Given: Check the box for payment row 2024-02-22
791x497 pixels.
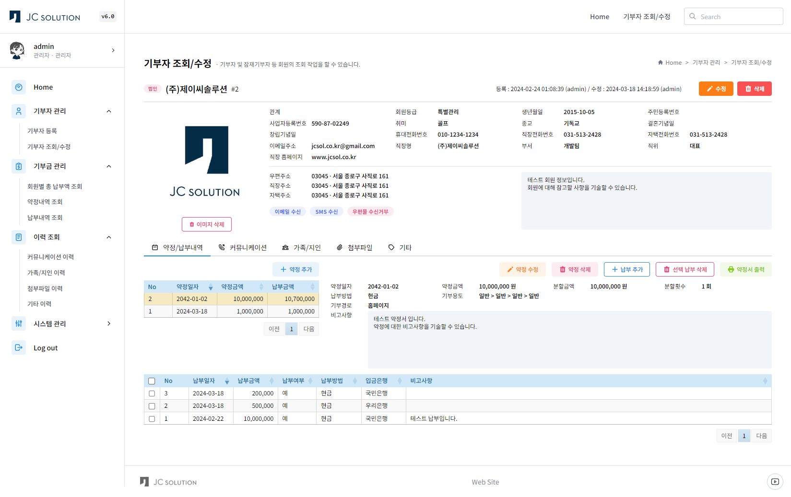Looking at the screenshot, I should 152,418.
